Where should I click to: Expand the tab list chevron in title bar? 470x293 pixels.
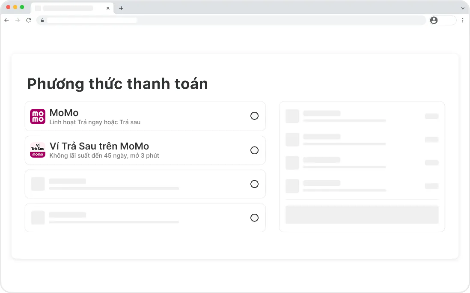[x=463, y=8]
